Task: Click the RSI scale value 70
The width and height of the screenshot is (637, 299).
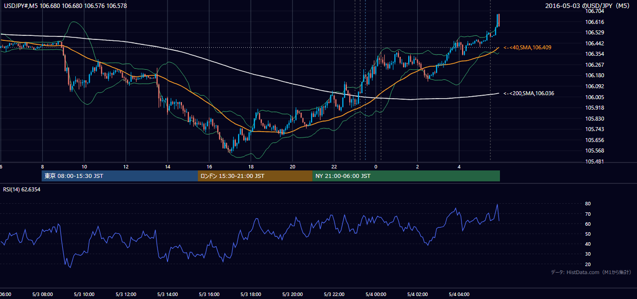Action: [588, 214]
